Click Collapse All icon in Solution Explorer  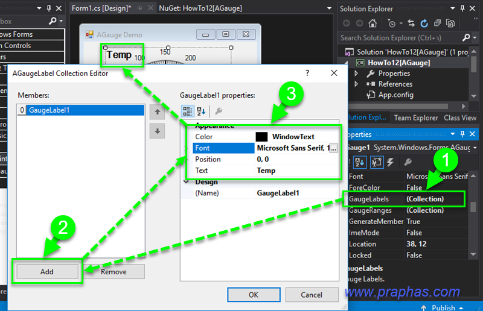click(437, 23)
